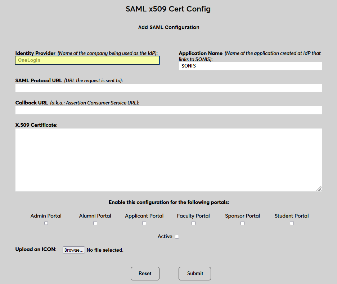337x284 pixels.
Task: Click the Reset button
Action: (x=145, y=273)
